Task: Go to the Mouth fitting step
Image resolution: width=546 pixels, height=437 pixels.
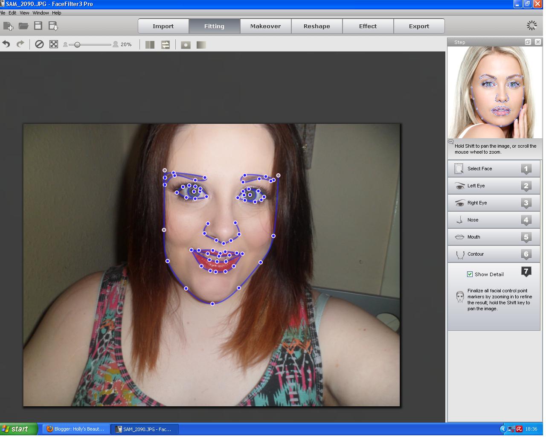Action: point(494,237)
